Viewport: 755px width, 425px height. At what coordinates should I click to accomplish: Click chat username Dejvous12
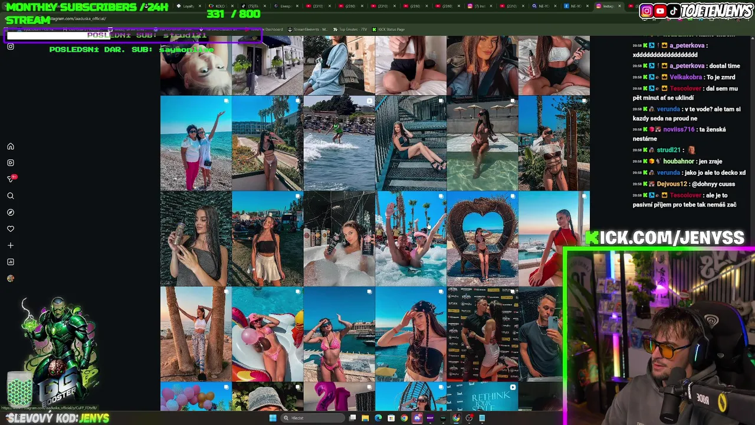point(672,184)
